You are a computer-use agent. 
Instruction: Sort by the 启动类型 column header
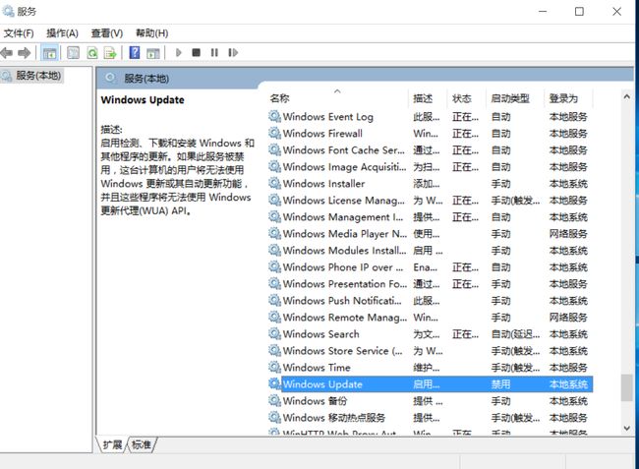coord(515,98)
